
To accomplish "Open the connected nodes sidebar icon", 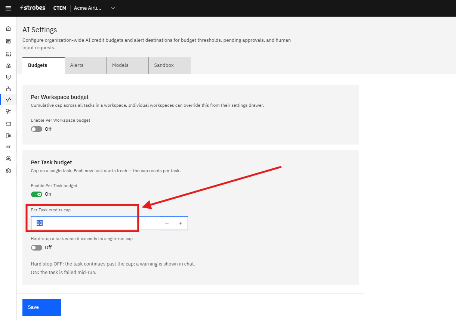I will coord(8,111).
